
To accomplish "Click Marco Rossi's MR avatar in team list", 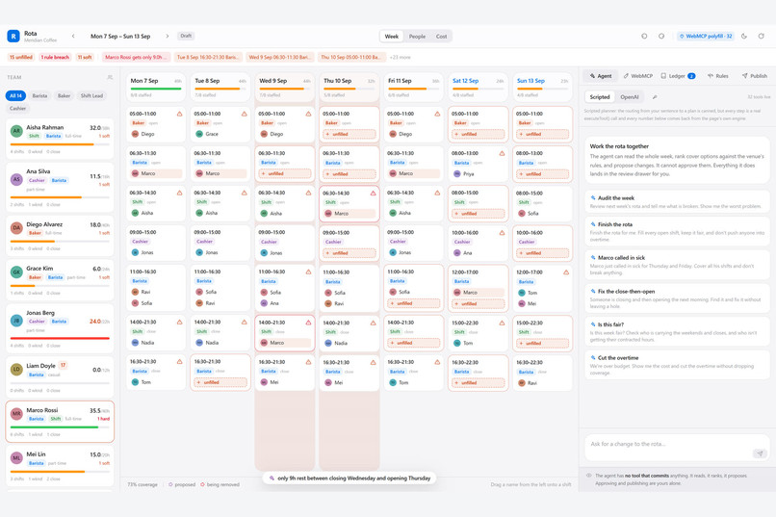I will pos(16,414).
